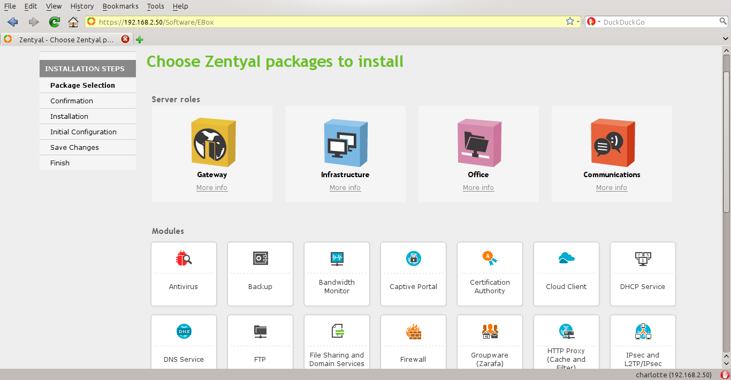Open More info under Communications
This screenshot has height=380, width=731.
tap(612, 188)
